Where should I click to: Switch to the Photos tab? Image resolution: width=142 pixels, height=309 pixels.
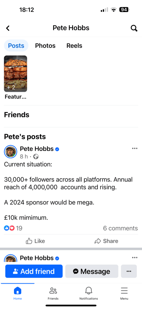(45, 46)
